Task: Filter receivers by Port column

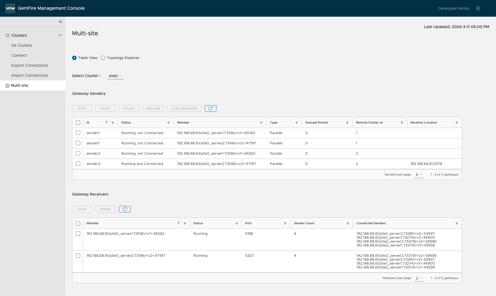Action: click(285, 223)
